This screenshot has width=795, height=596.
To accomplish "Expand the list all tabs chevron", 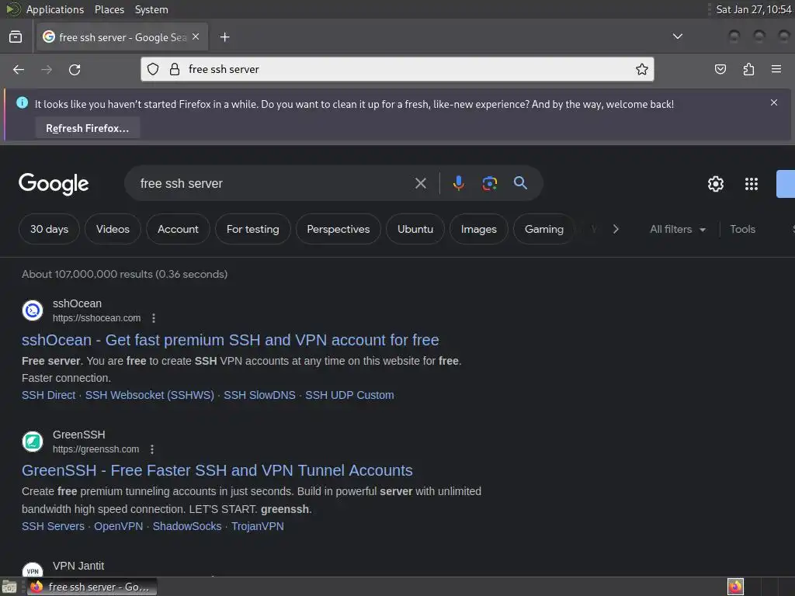I will tap(677, 36).
